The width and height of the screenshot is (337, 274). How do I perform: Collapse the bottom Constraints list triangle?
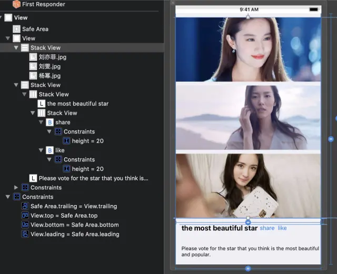8,197
